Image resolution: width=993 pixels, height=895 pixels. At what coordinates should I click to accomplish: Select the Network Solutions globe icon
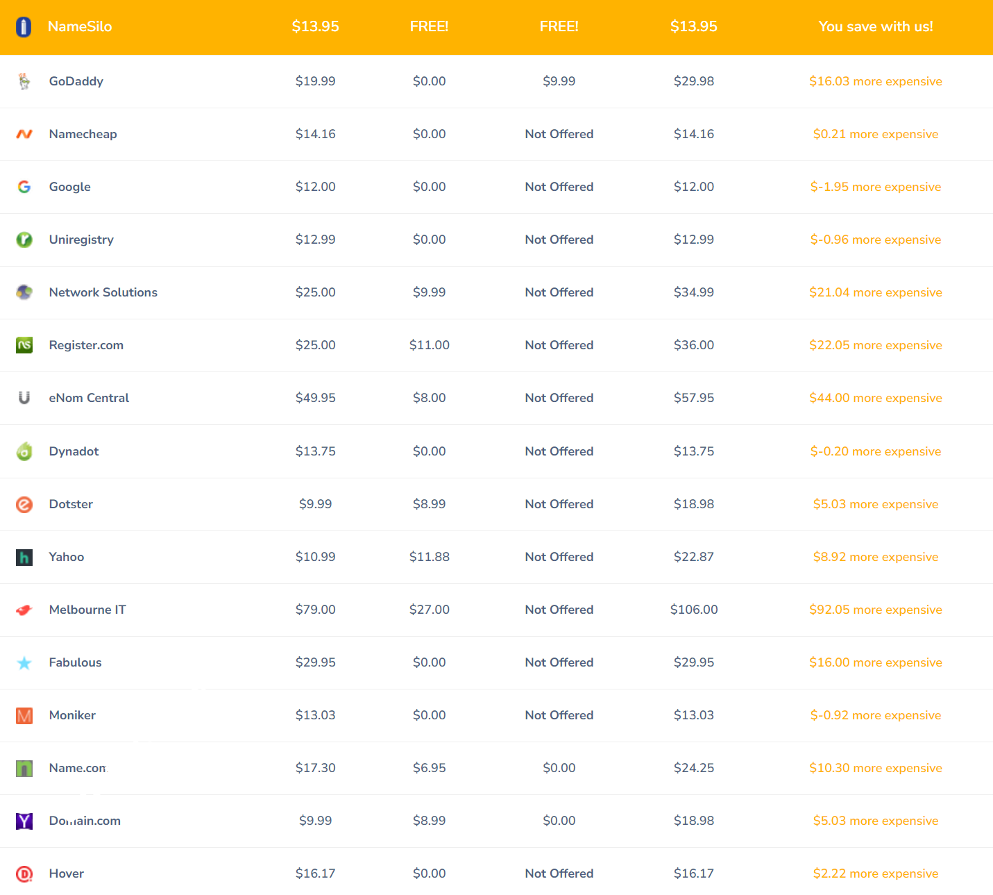point(24,292)
